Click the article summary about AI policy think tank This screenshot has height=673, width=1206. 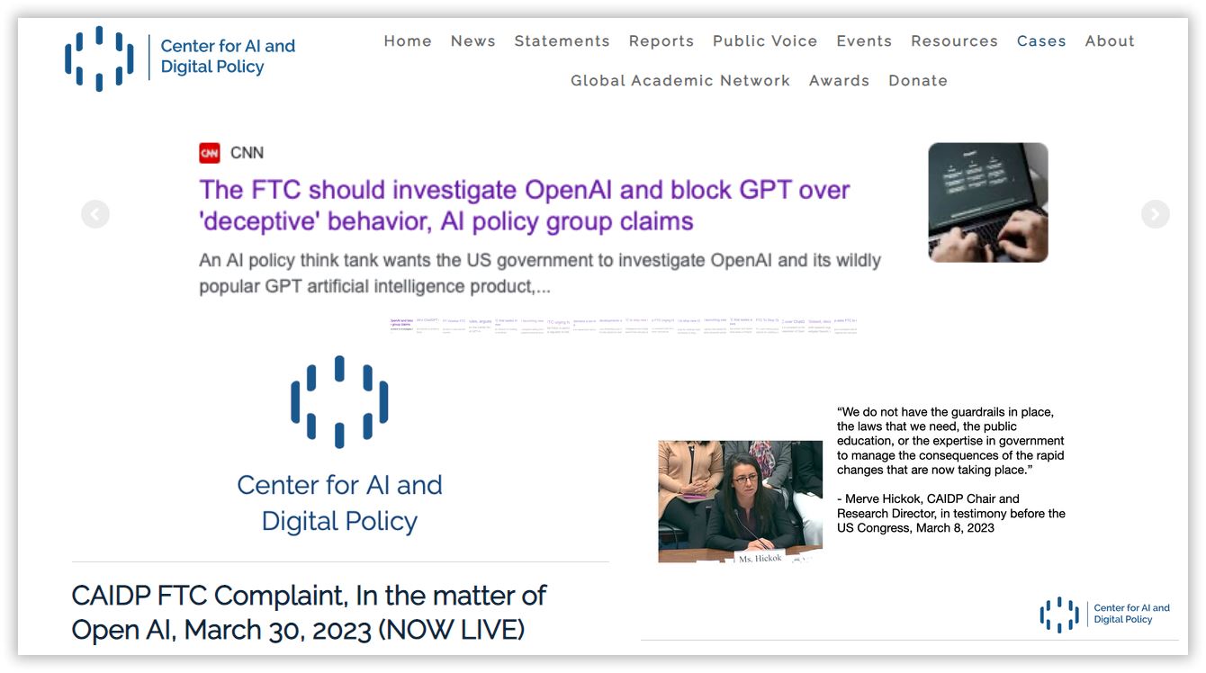click(540, 274)
